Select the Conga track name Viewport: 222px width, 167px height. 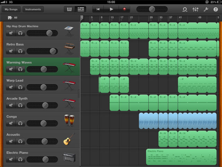click(11, 117)
